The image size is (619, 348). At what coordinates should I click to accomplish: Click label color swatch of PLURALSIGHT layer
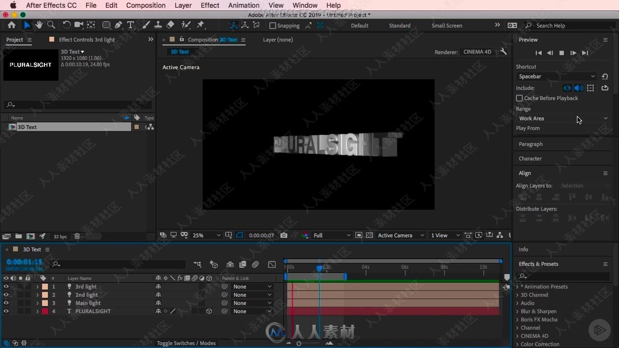[45, 311]
